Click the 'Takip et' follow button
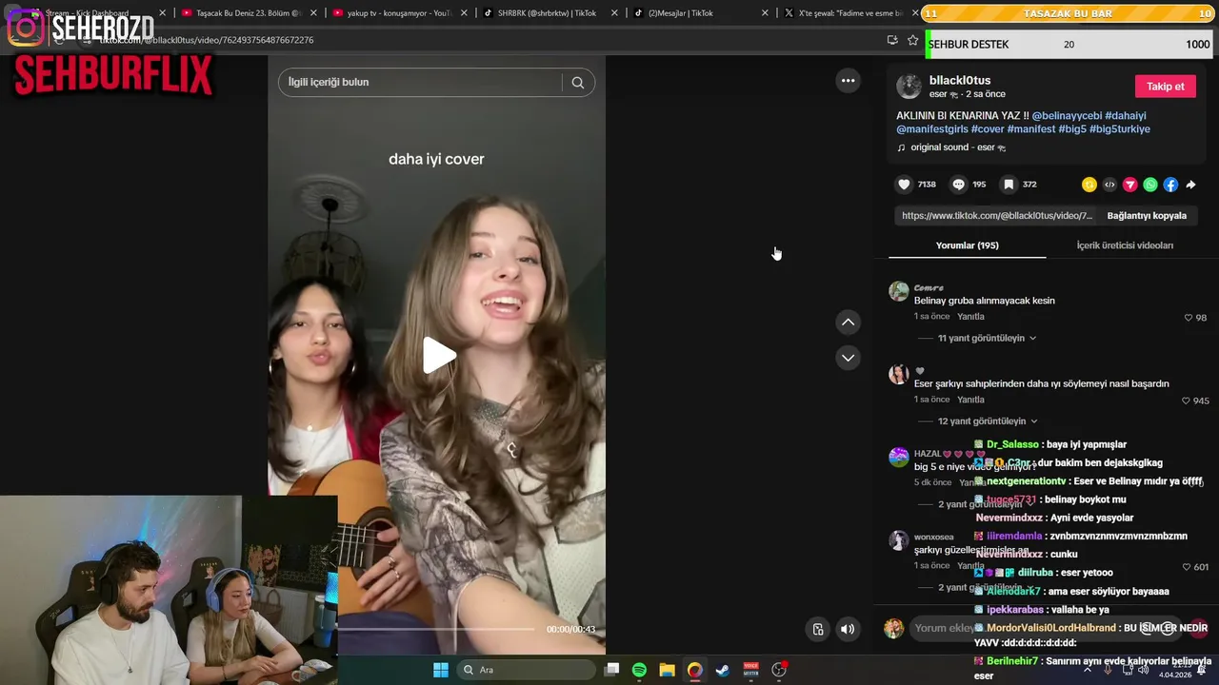 1166,87
